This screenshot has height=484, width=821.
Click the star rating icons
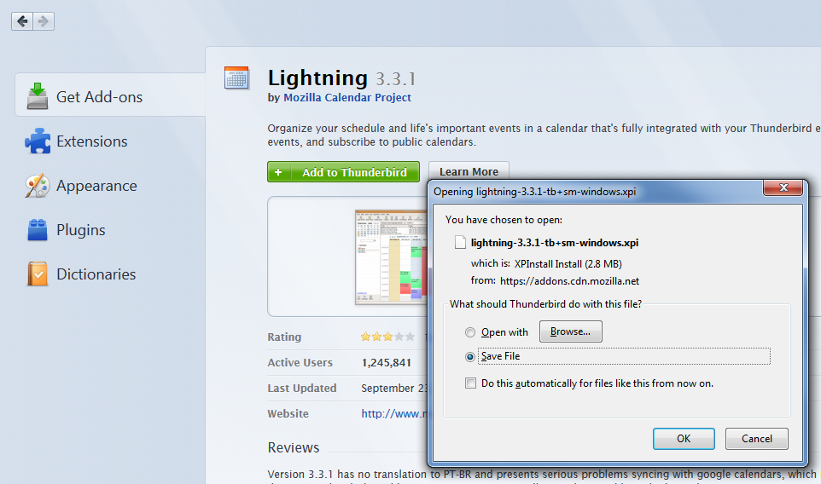[387, 337]
